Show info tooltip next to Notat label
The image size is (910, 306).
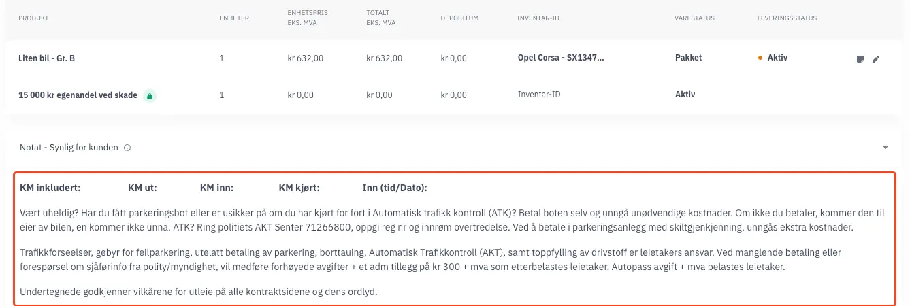tap(127, 148)
